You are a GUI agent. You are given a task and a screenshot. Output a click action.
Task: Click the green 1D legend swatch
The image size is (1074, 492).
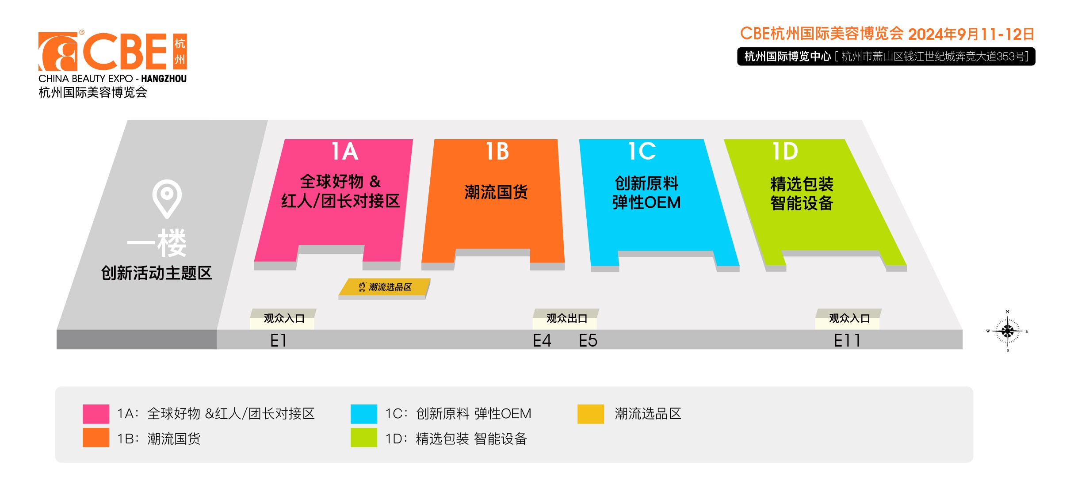pos(363,438)
